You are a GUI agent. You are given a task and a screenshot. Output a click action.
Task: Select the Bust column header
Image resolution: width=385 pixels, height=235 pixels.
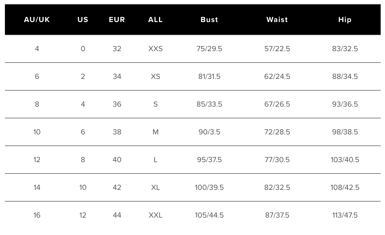click(209, 20)
